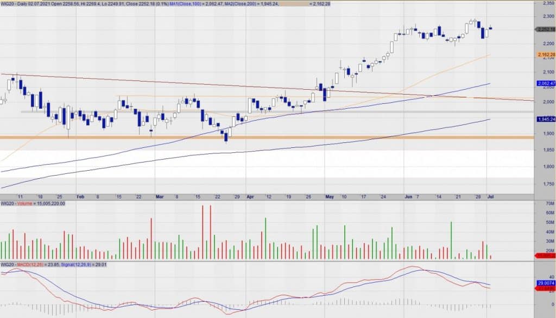The height and width of the screenshot is (318, 556).
Task: Click the current price tag 2,252.18
Action: (545, 29)
